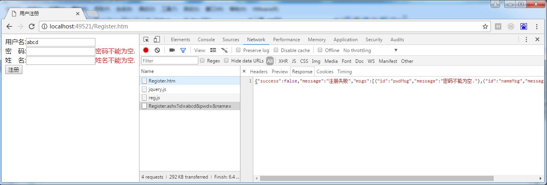Screen dimensions: 547x185
Task: Open the DevTools customize three-dot menu
Action: point(526,39)
